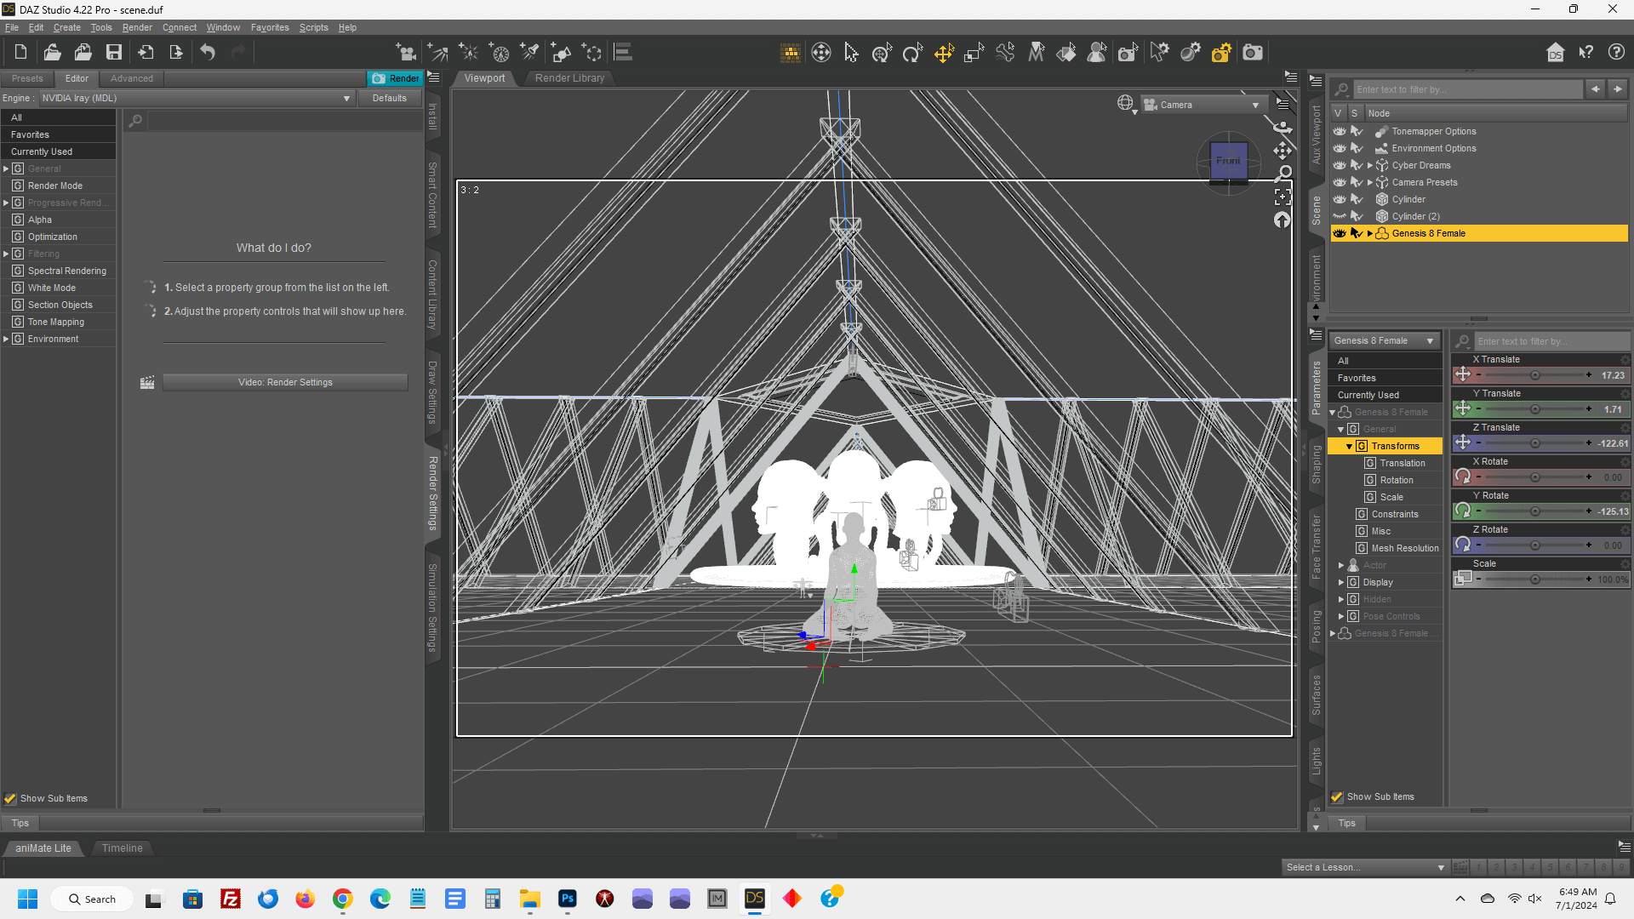Select the Spectral Rendering property group
The width and height of the screenshot is (1634, 919).
[67, 271]
